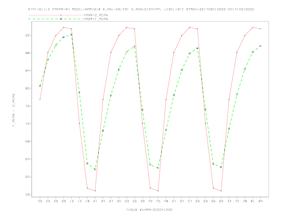The image size is (284, 219).
Task: Click x-axis tick label 18
Action: [x=87, y=201]
